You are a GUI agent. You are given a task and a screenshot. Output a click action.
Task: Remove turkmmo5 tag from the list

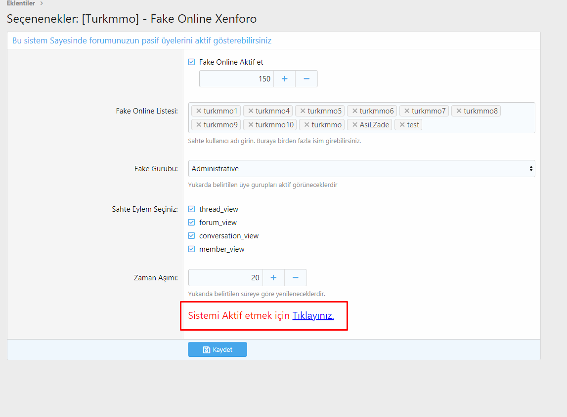[303, 111]
